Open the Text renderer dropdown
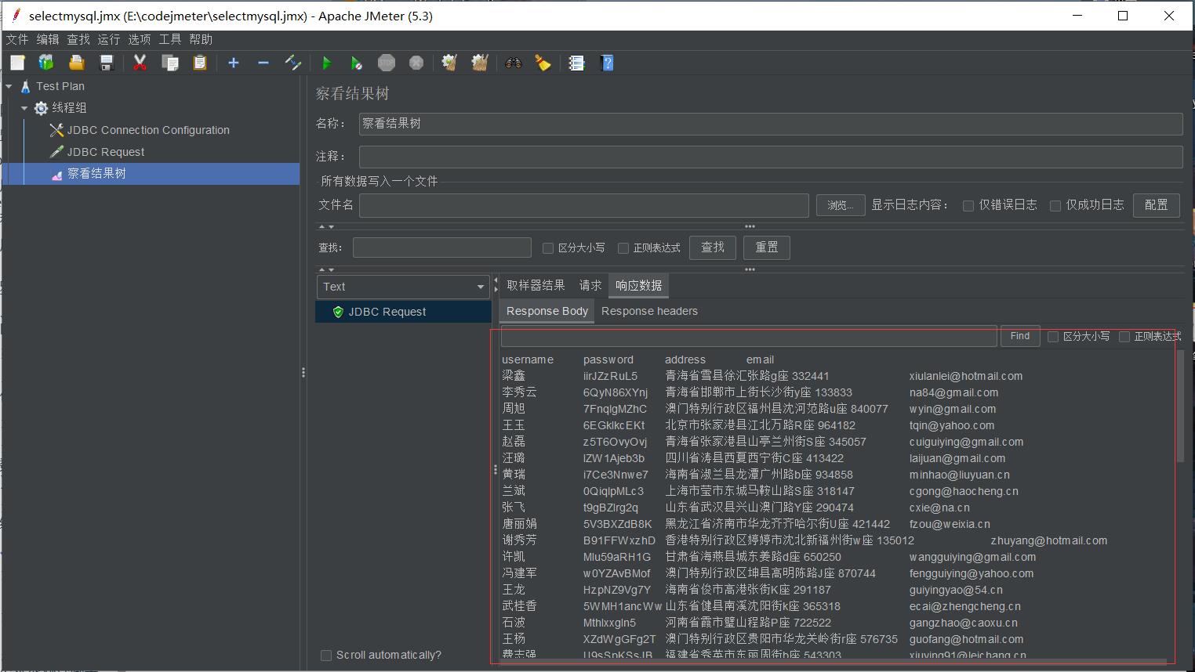The height and width of the screenshot is (672, 1195). (404, 287)
